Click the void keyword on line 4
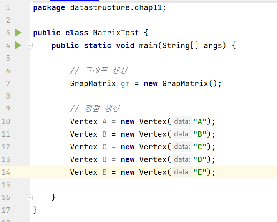 coord(125,46)
